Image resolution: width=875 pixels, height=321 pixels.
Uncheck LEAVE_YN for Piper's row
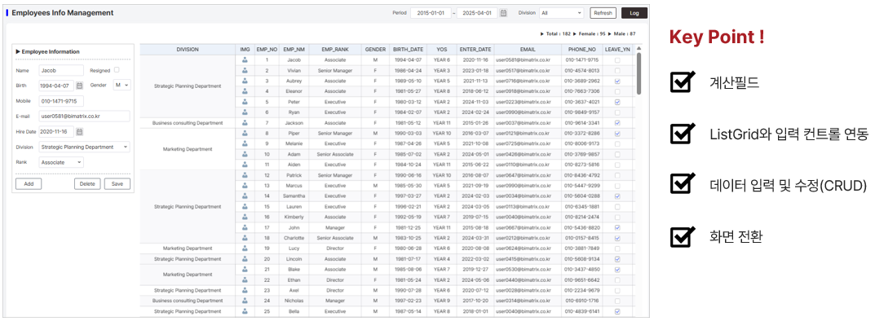(x=617, y=133)
